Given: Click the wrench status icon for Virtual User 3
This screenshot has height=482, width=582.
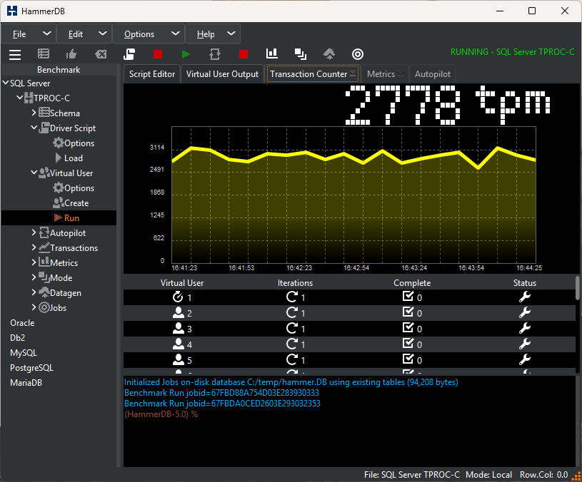Looking at the screenshot, I should point(524,328).
